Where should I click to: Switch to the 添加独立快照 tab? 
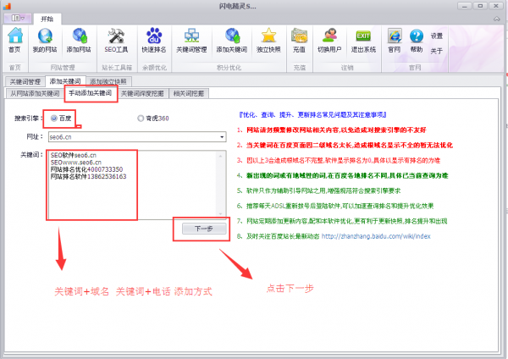point(108,81)
